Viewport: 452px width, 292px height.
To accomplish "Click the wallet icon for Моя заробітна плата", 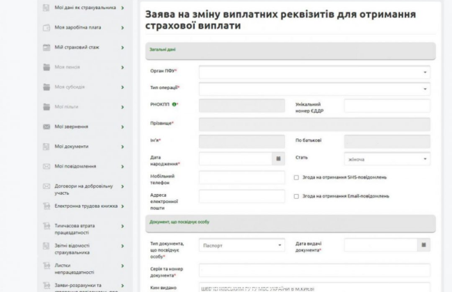I will click(x=46, y=28).
